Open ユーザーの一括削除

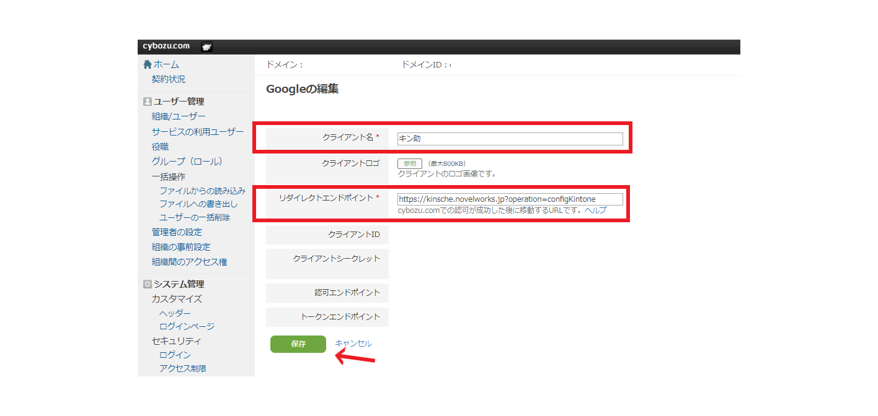[x=195, y=217]
